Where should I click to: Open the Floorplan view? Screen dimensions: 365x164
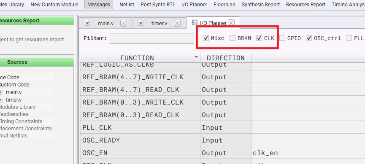click(224, 4)
